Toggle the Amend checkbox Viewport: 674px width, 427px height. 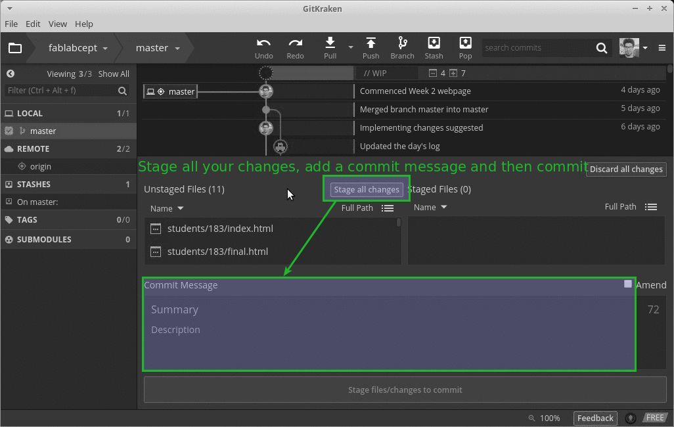(627, 284)
